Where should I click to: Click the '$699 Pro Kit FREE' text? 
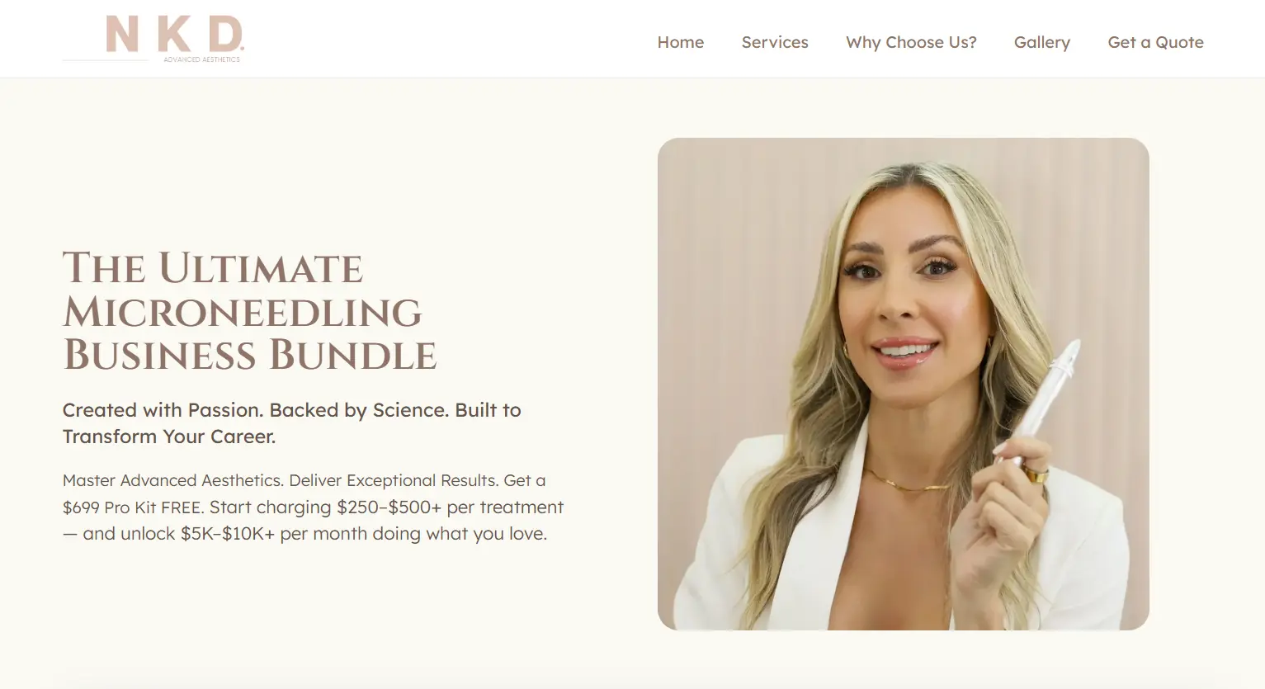coord(133,507)
